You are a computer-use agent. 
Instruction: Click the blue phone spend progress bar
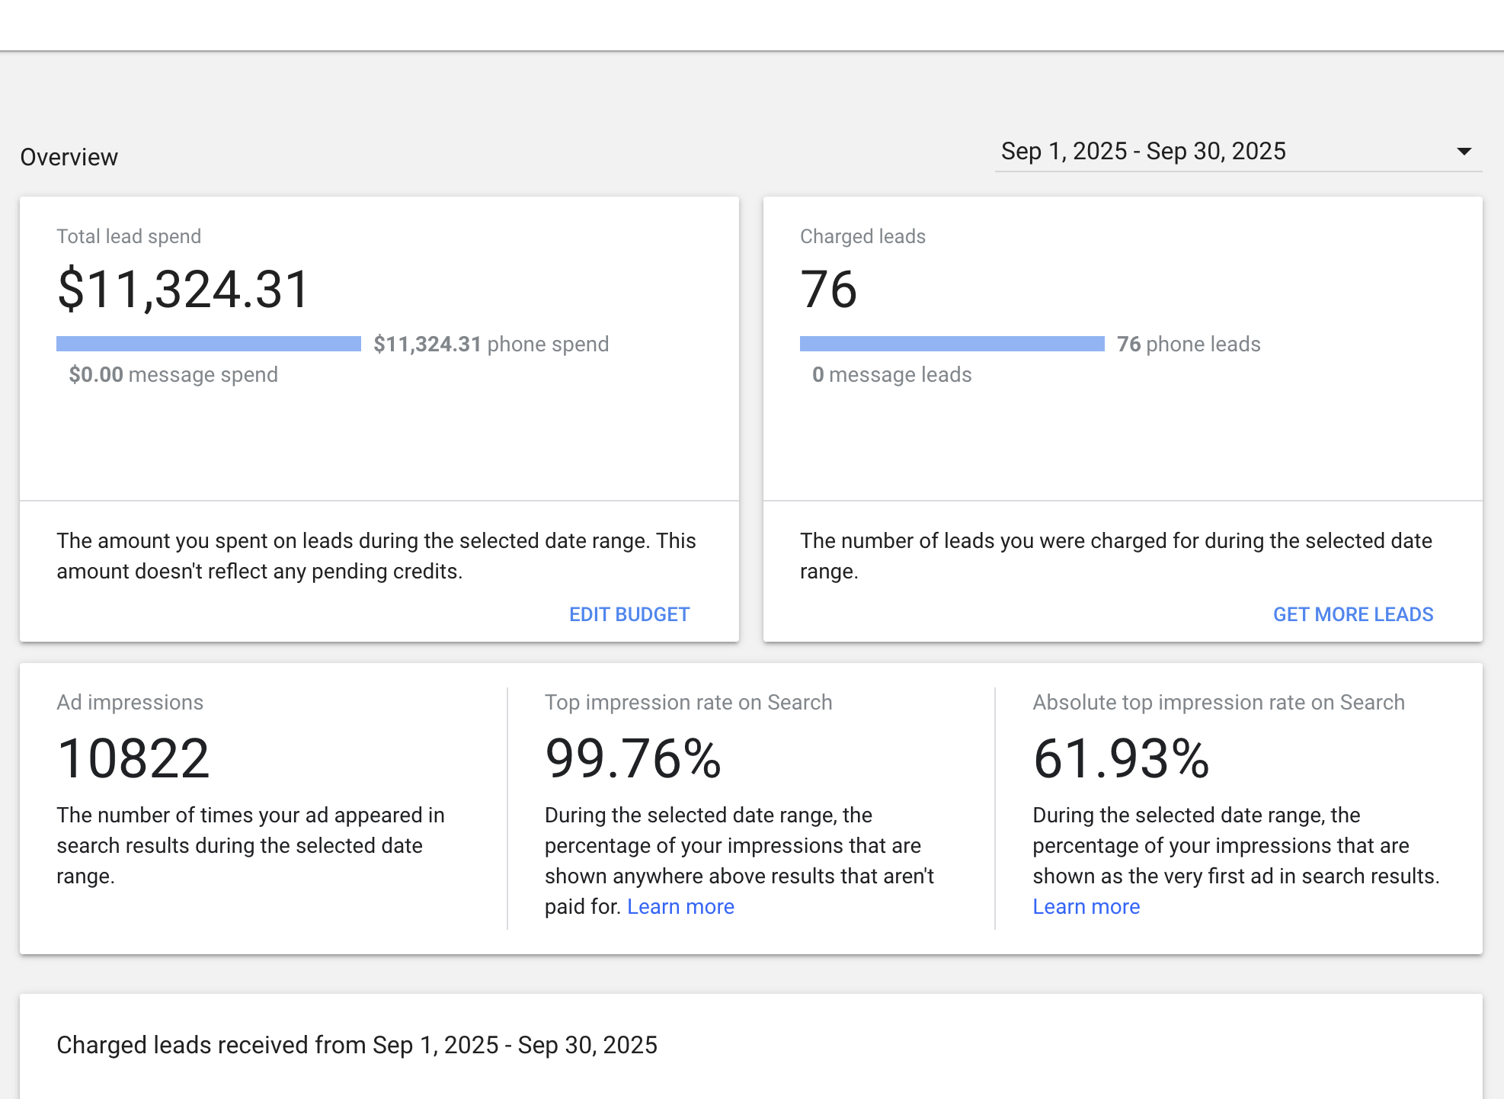pyautogui.click(x=208, y=344)
